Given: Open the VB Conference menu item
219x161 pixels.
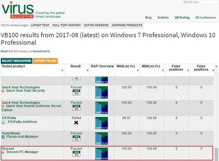Looking at the screenshot, I should [205, 18].
